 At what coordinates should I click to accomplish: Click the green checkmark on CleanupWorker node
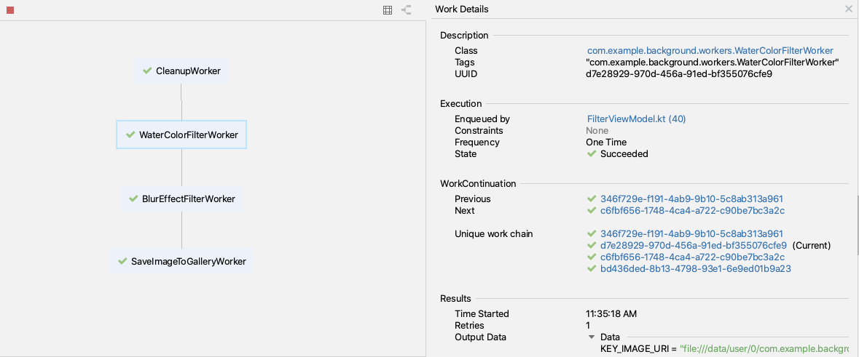(147, 71)
